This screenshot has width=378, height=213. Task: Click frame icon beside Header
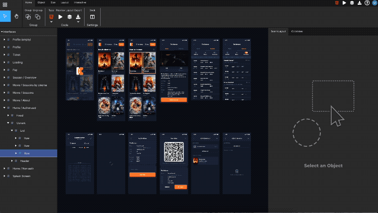tap(16, 161)
